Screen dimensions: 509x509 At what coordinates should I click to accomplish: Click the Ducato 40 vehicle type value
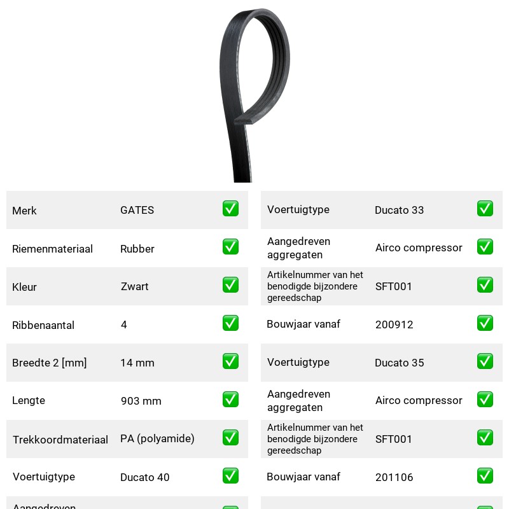pyautogui.click(x=145, y=477)
